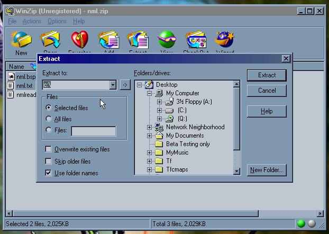Click the MyMusic folder icon
Screen dimensions: 329x234
tap(159, 152)
